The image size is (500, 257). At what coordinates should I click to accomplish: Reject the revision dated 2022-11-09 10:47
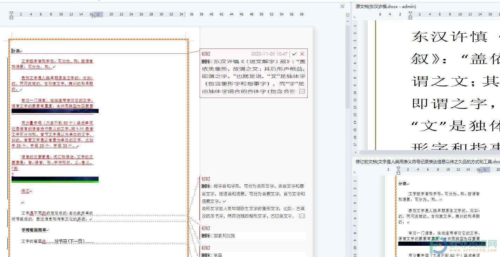tap(302, 54)
